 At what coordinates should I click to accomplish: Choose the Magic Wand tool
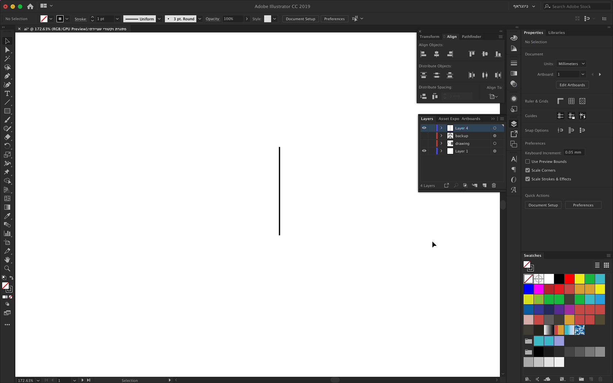(7, 59)
